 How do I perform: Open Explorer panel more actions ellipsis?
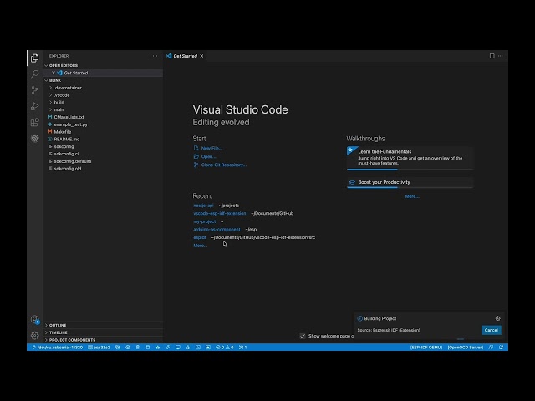tap(155, 56)
